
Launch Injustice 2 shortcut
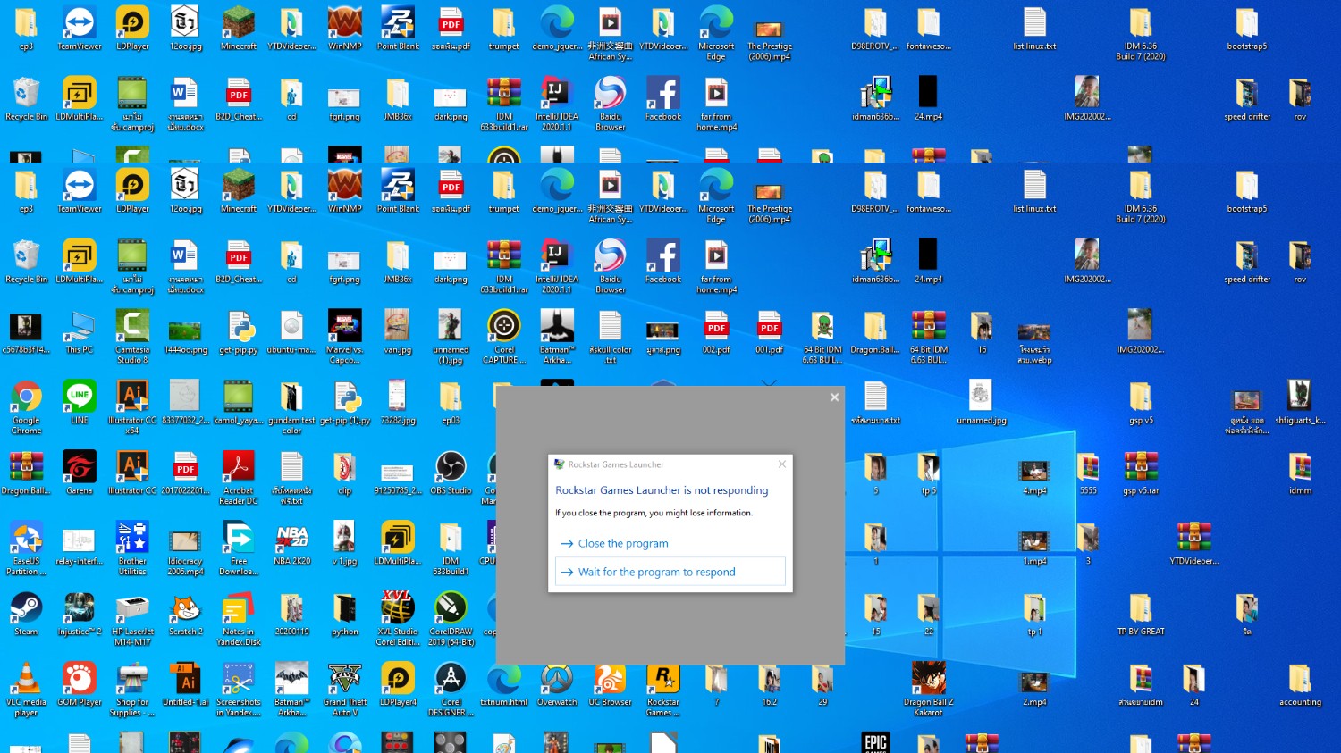[80, 615]
